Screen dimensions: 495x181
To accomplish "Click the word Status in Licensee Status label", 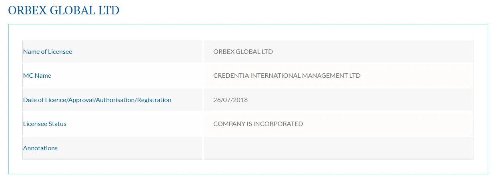I will (x=57, y=124).
